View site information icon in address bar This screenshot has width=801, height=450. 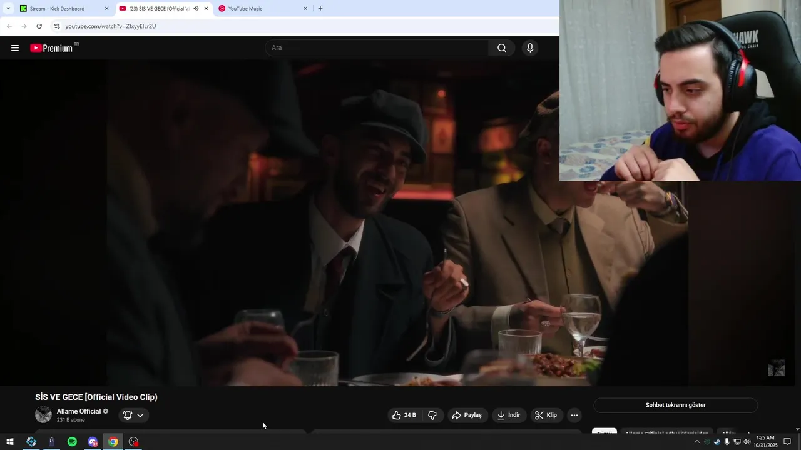[57, 26]
